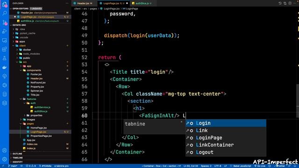
Task: Click the Go Live status bar button
Action: tap(260, 166)
